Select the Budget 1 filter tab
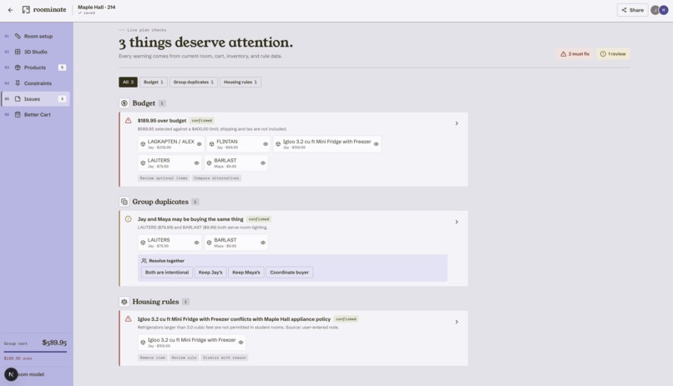Viewport: 673px width, 386px height. click(x=154, y=82)
